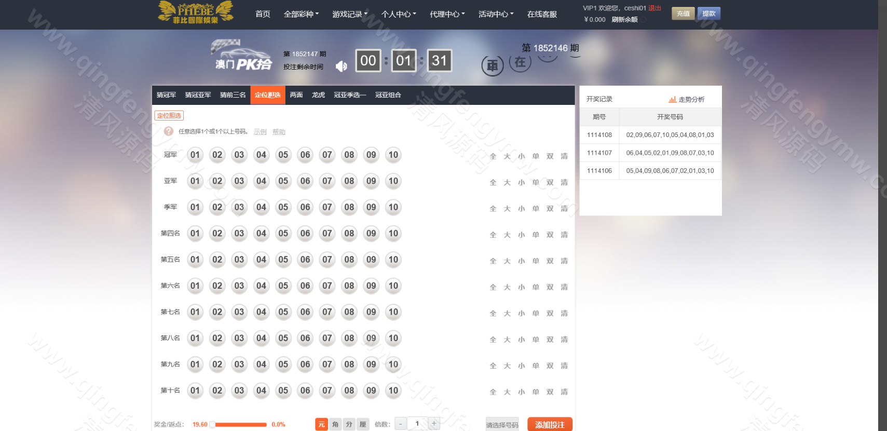The image size is (887, 431).
Task: Select ball 05 in the 冠军 row
Action: [x=283, y=155]
